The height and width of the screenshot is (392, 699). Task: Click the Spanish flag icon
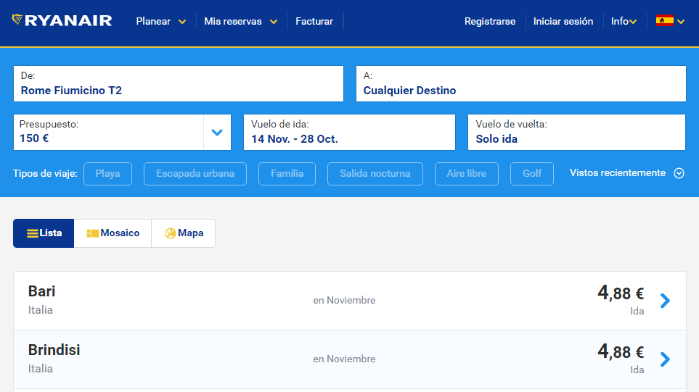click(665, 20)
